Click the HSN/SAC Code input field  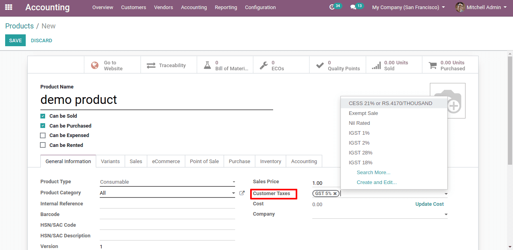pyautogui.click(x=167, y=225)
